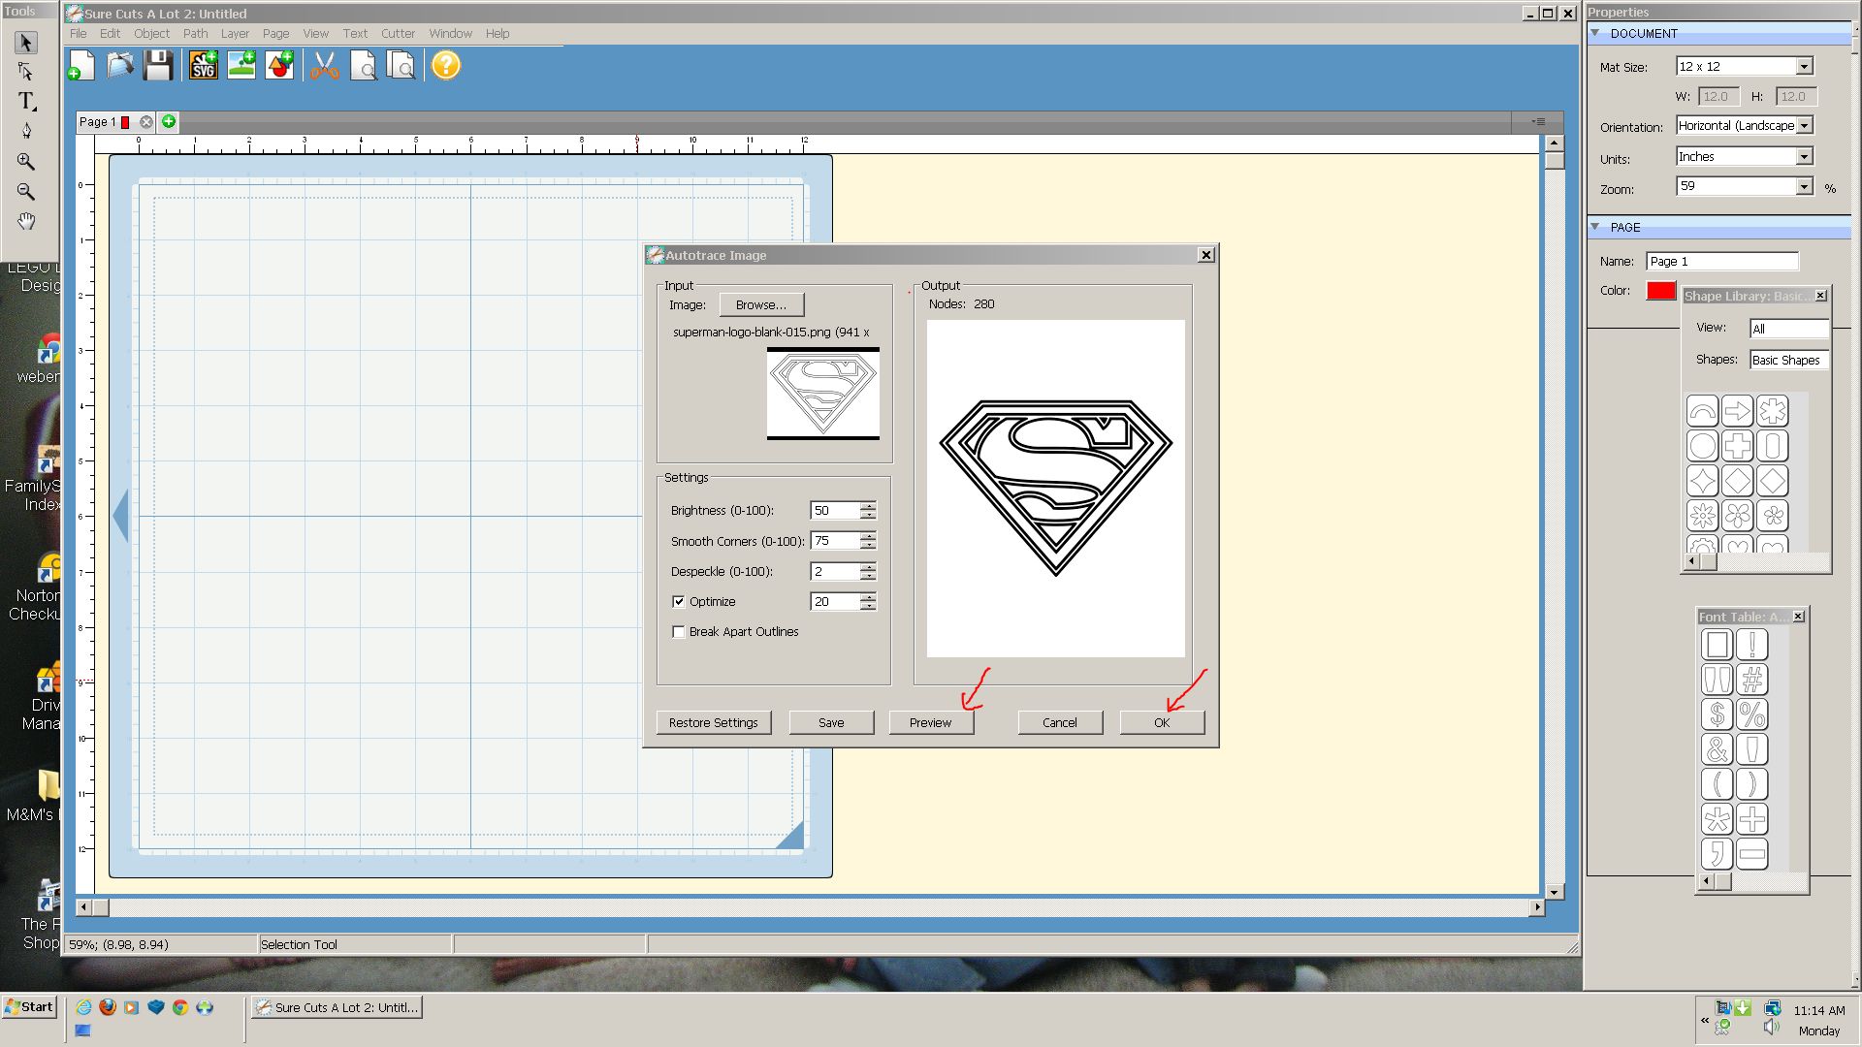The image size is (1862, 1047).
Task: Pick the cross shape in Shape Library
Action: pyautogui.click(x=1737, y=446)
